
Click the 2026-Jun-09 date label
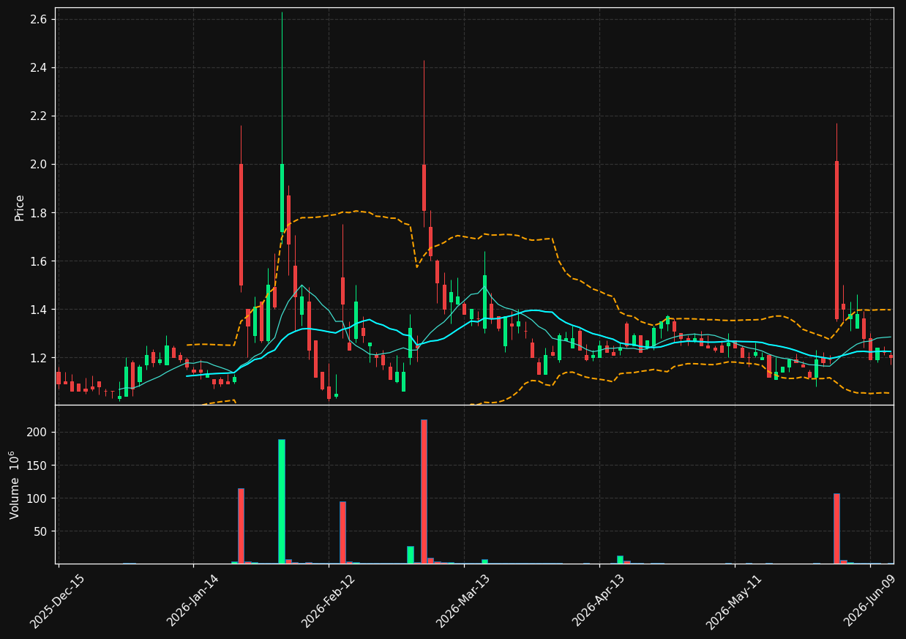click(870, 601)
